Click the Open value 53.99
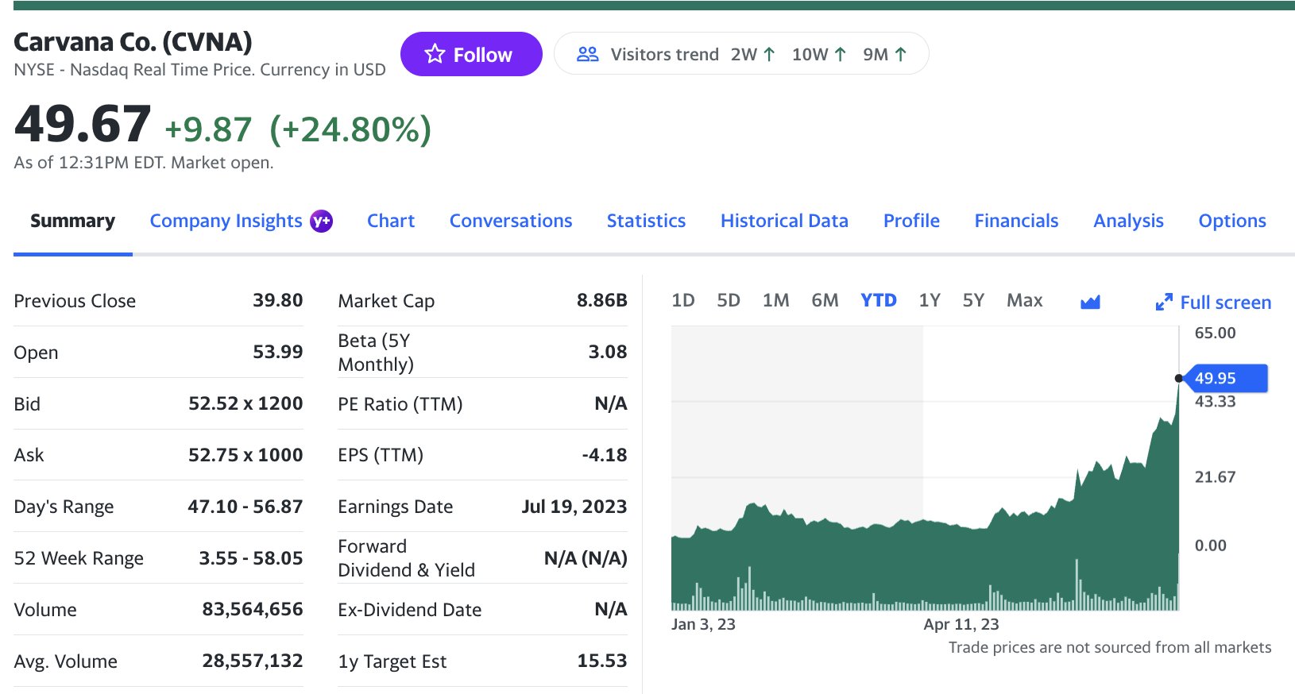1295x694 pixels. click(x=277, y=352)
